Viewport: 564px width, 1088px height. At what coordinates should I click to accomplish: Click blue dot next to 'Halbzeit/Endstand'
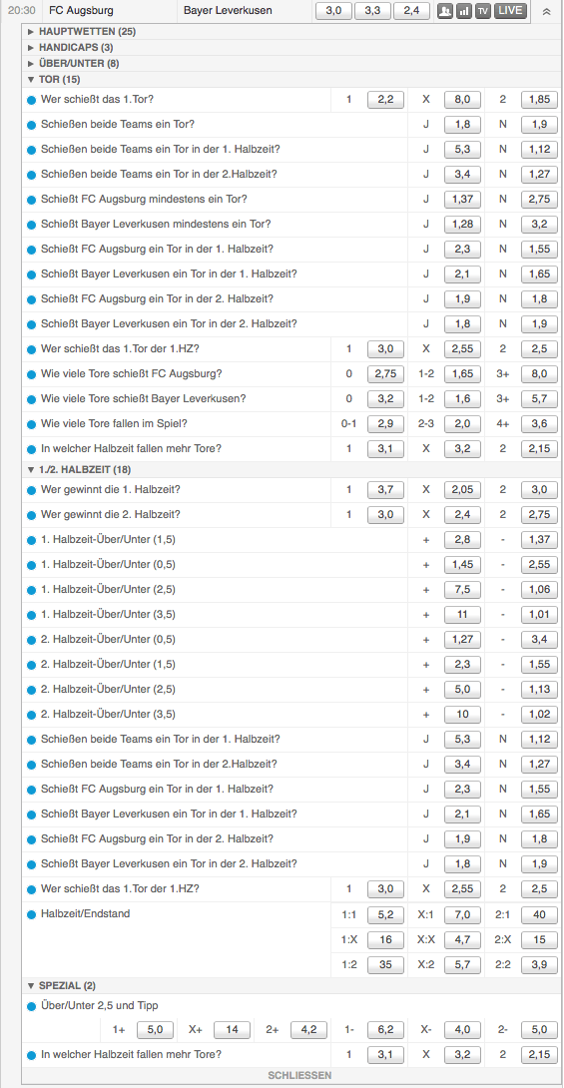(31, 914)
